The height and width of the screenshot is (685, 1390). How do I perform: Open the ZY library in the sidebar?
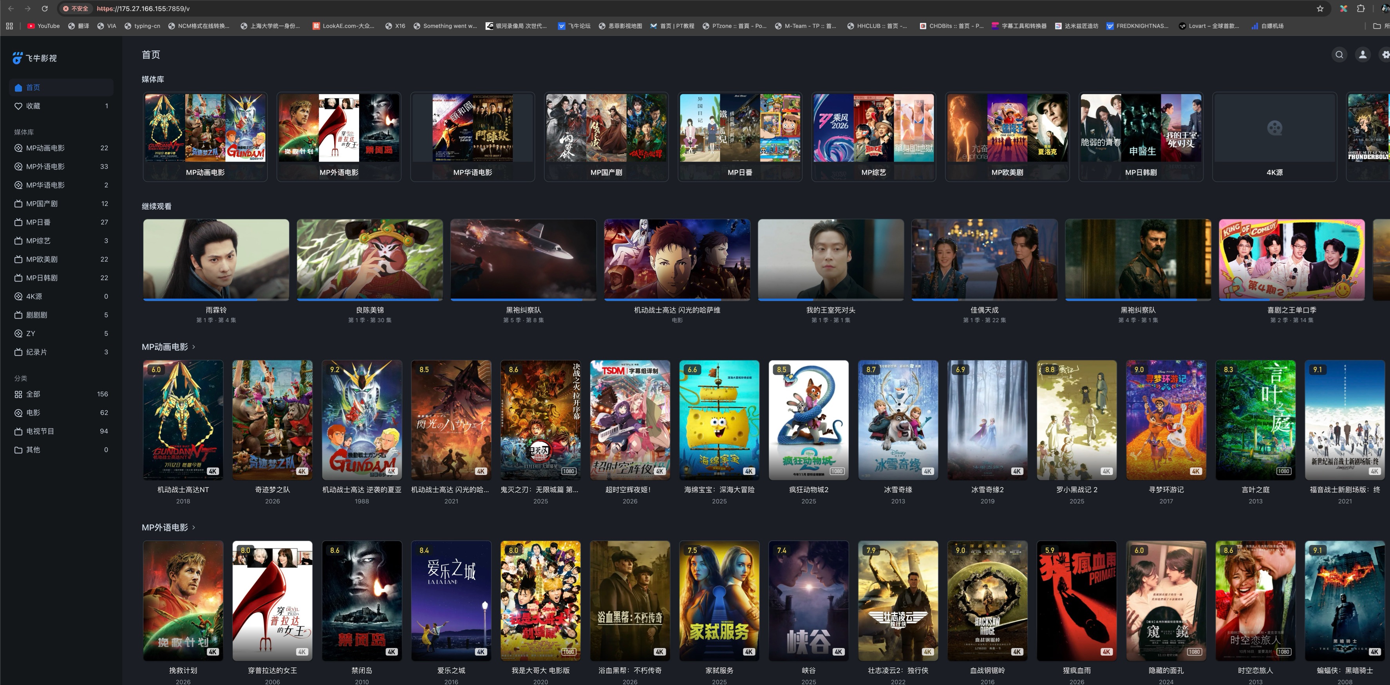tap(61, 333)
